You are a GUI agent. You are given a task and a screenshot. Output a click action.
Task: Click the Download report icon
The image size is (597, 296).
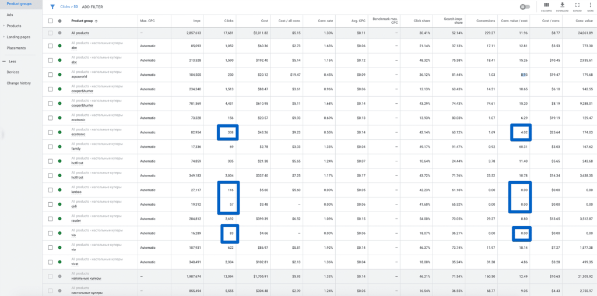(x=562, y=6)
